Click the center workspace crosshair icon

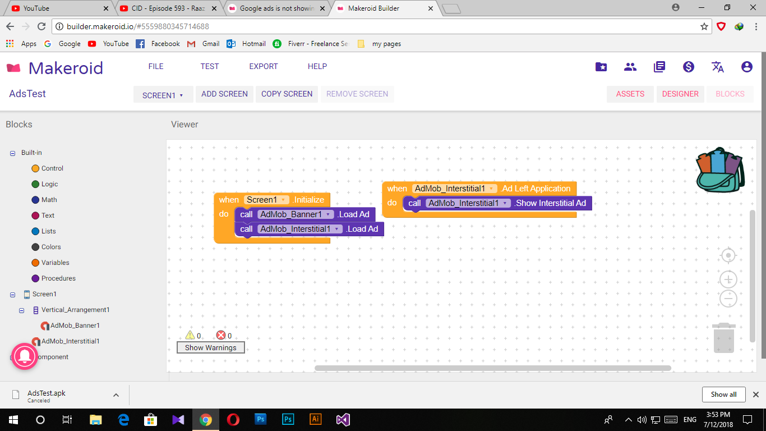728,256
